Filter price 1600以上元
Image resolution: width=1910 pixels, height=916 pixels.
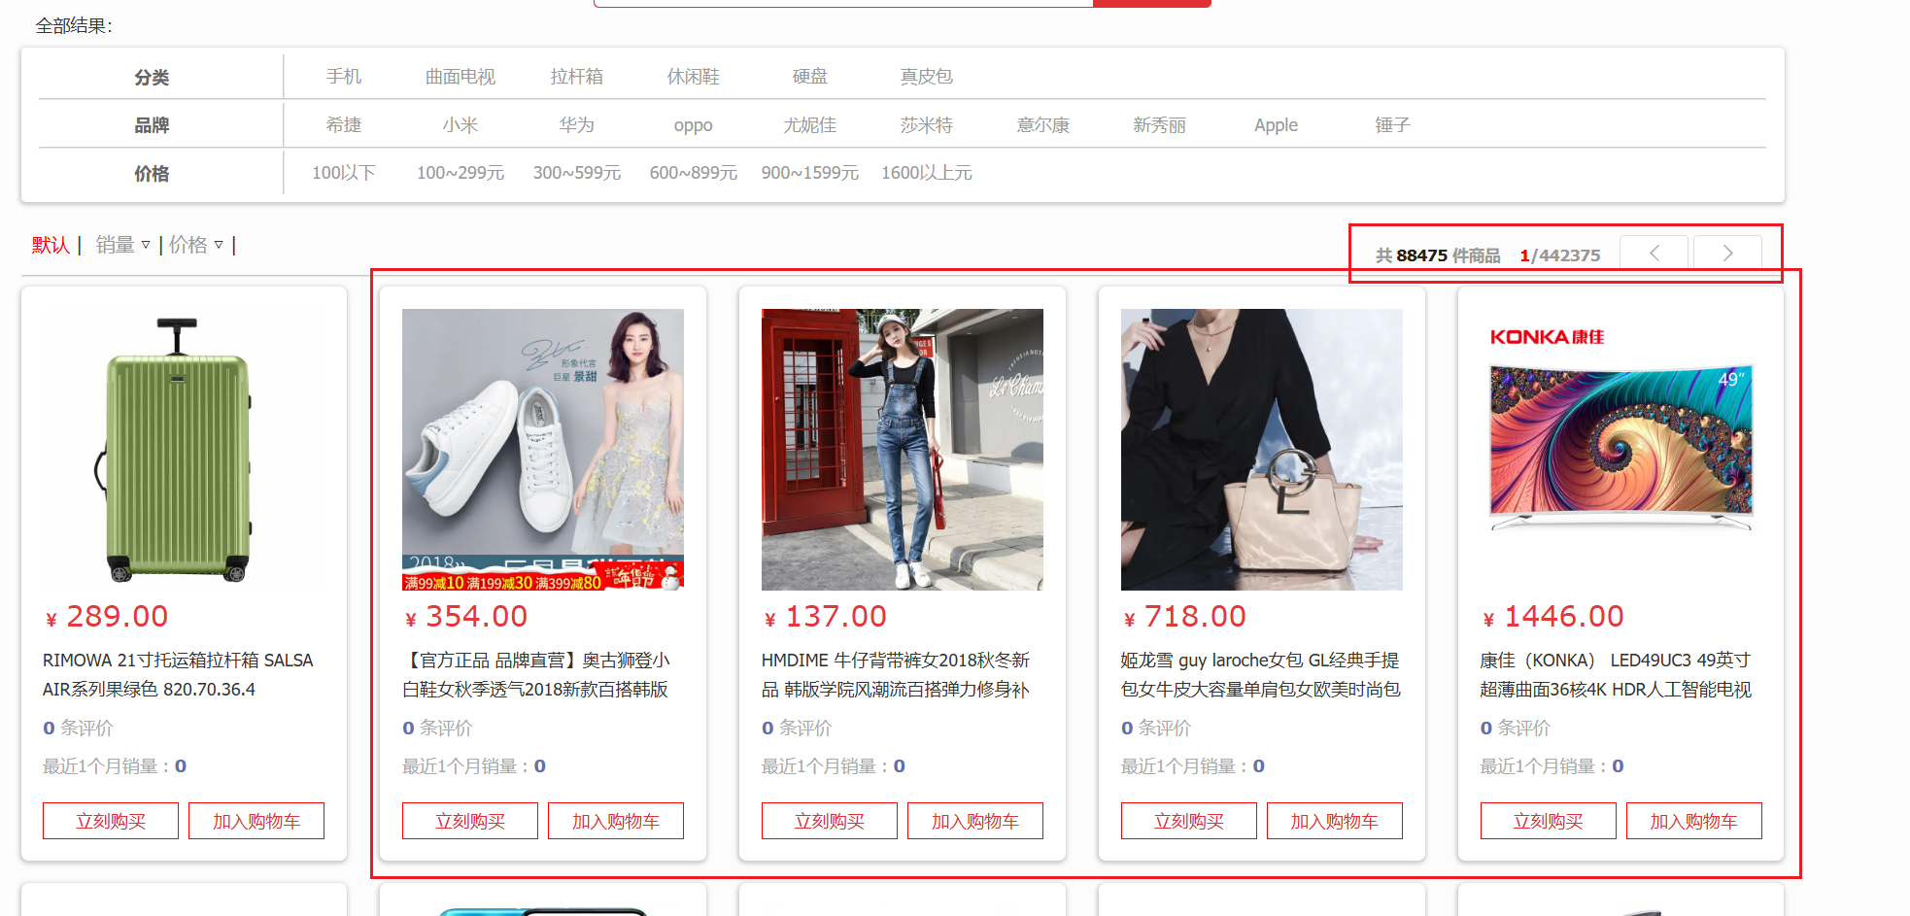coord(927,173)
